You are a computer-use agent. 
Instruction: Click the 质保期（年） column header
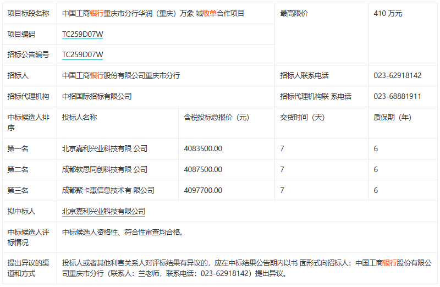tap(392, 117)
